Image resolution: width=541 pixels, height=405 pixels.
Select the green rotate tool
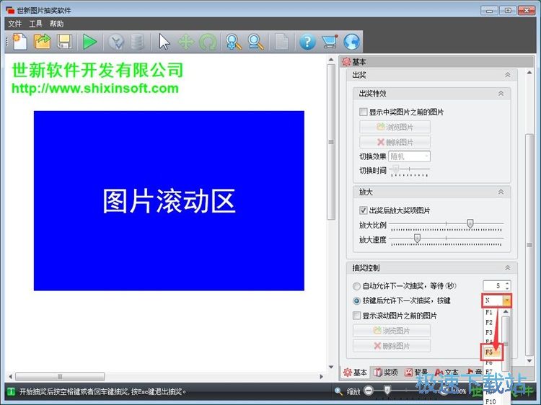pyautogui.click(x=208, y=42)
